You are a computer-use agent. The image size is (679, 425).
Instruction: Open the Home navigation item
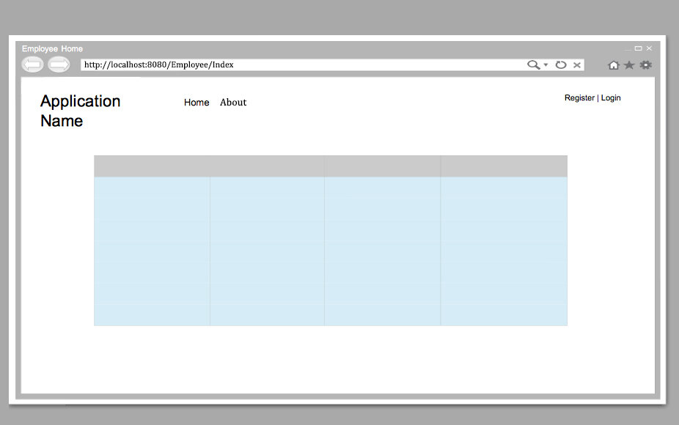pos(197,103)
